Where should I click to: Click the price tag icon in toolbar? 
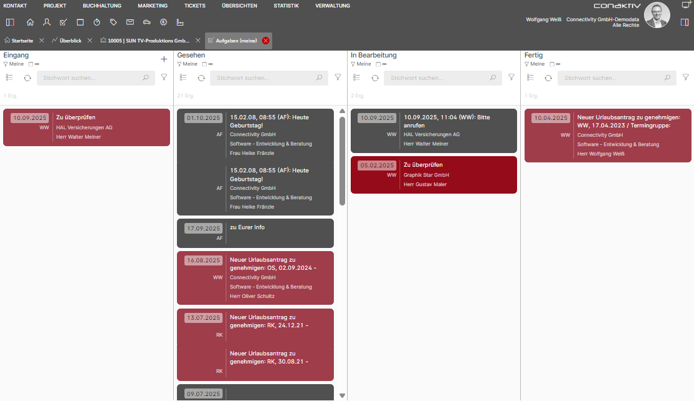[113, 22]
